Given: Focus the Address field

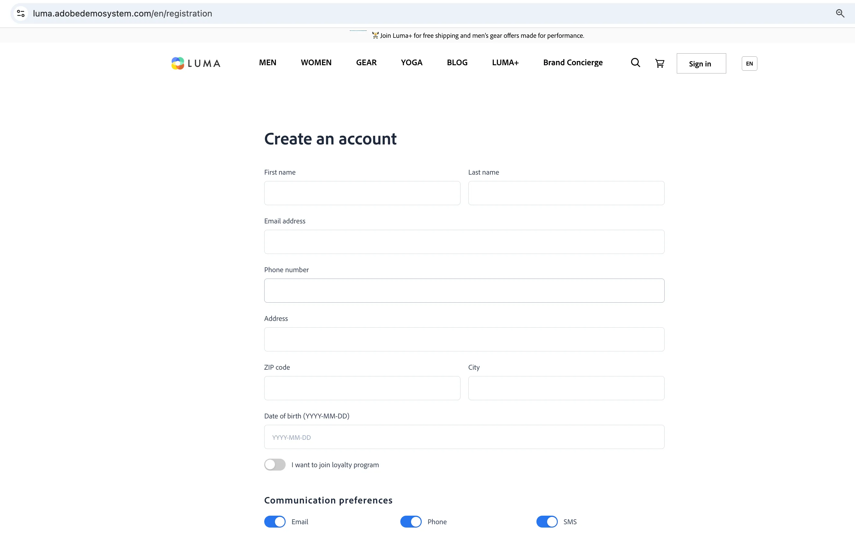Looking at the screenshot, I should point(464,340).
